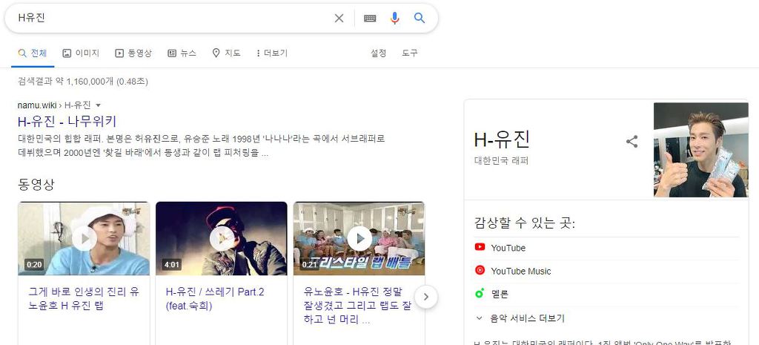Click in the H유진 search input field
This screenshot has height=345, width=759.
click(172, 18)
